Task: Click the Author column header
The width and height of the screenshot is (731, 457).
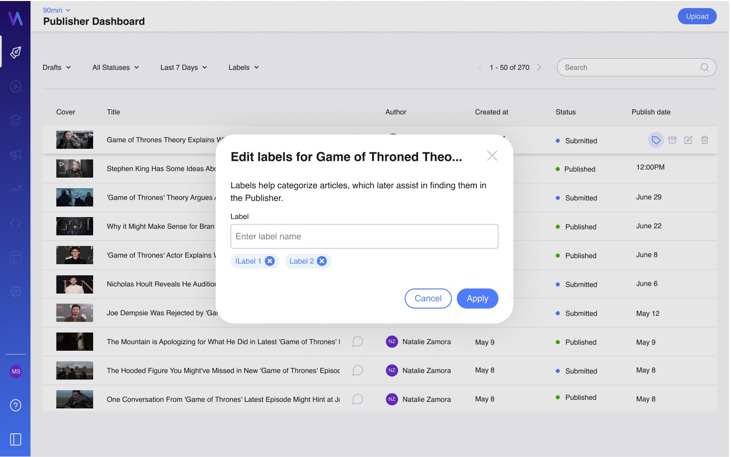Action: point(396,112)
